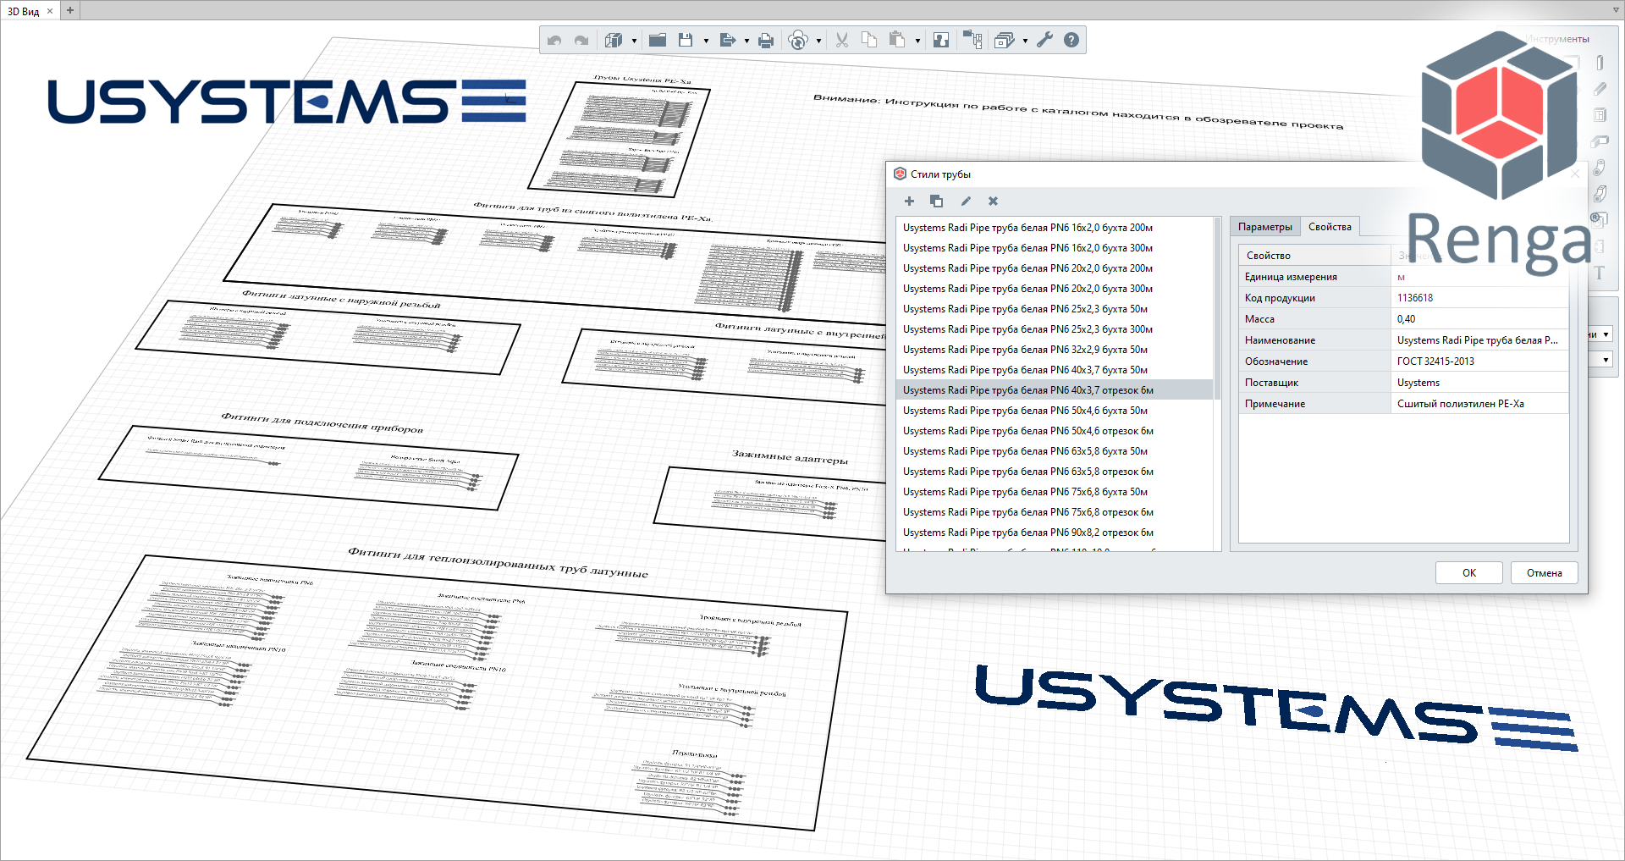Delete the selected pipe style

994,201
